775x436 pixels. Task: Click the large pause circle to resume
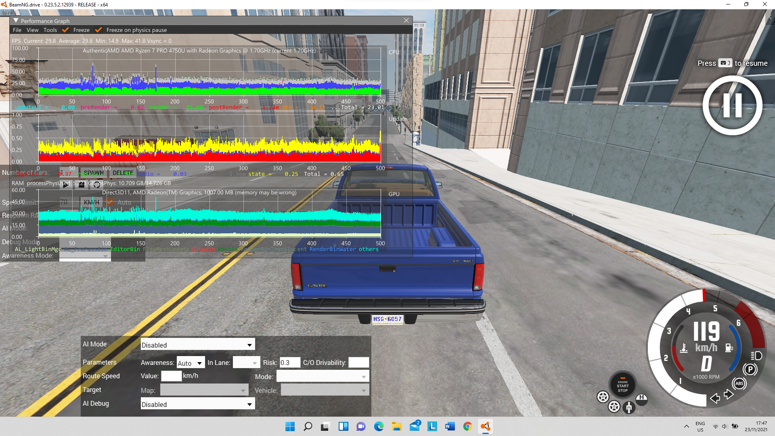(732, 105)
